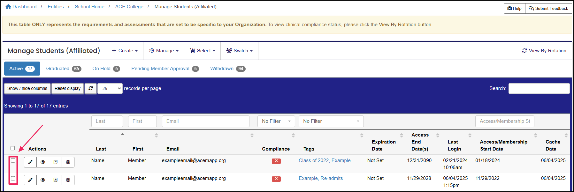The width and height of the screenshot is (574, 192).
Task: Click the 11/29/2022 start date cell
Action: click(487, 178)
